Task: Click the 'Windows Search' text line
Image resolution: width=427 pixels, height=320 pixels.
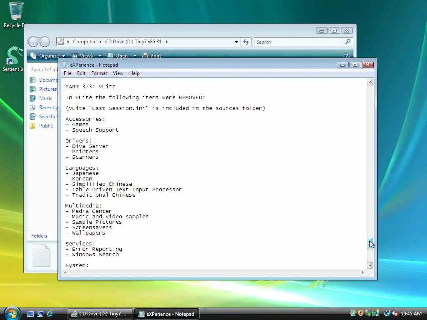Action: click(92, 255)
